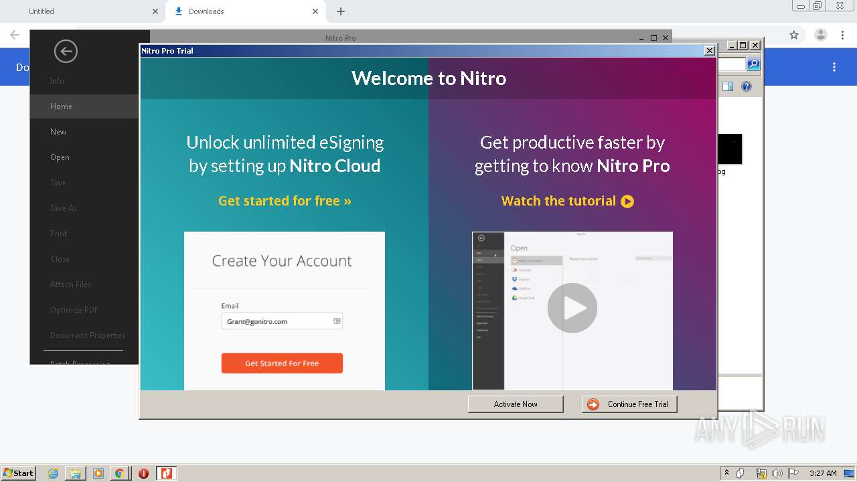Viewport: 857px width, 482px height.
Task: Click the Start button
Action: [x=18, y=473]
